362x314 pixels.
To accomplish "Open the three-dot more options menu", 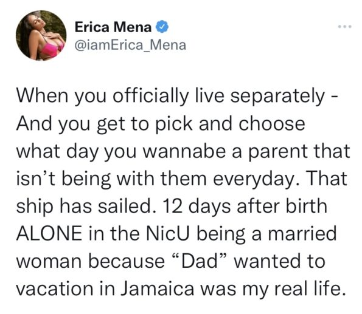I will tap(344, 27).
